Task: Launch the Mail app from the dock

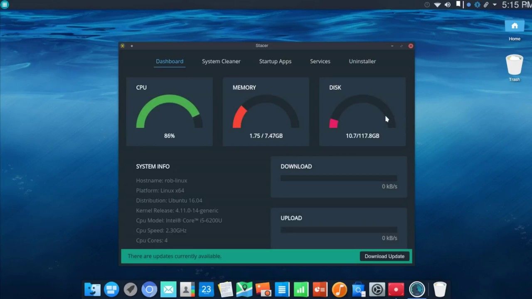Action: (x=168, y=289)
